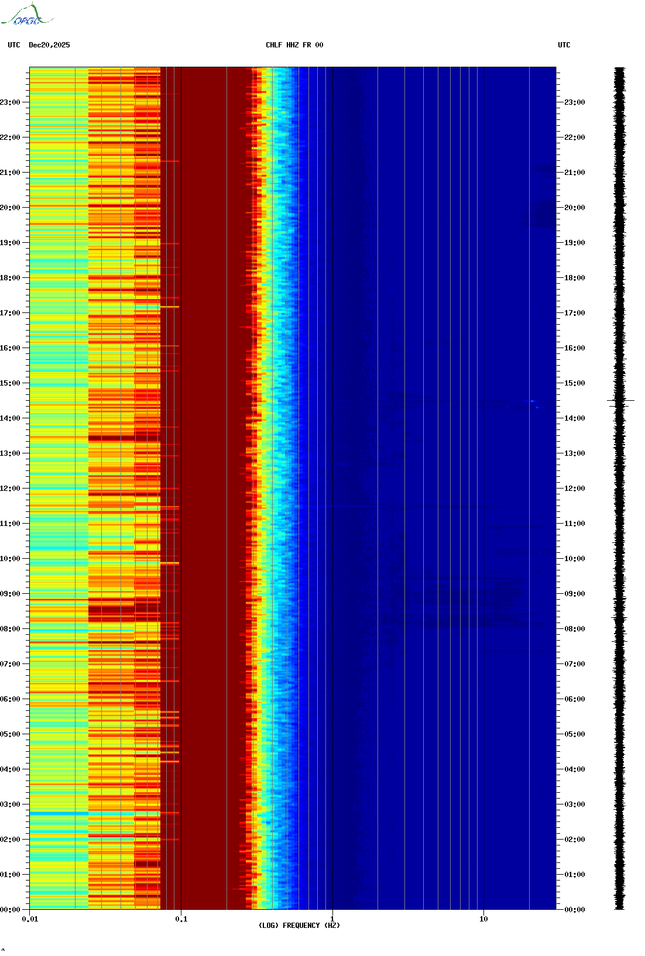Click the left axis 01:00 time label
Image resolution: width=645 pixels, height=956 pixels.
click(x=10, y=875)
